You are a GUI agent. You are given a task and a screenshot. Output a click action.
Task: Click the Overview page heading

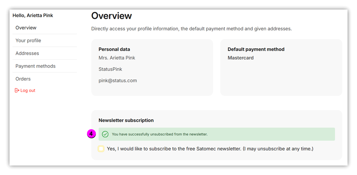click(111, 16)
